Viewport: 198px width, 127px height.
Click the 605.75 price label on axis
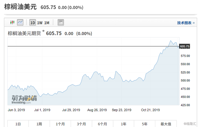click(x=184, y=46)
